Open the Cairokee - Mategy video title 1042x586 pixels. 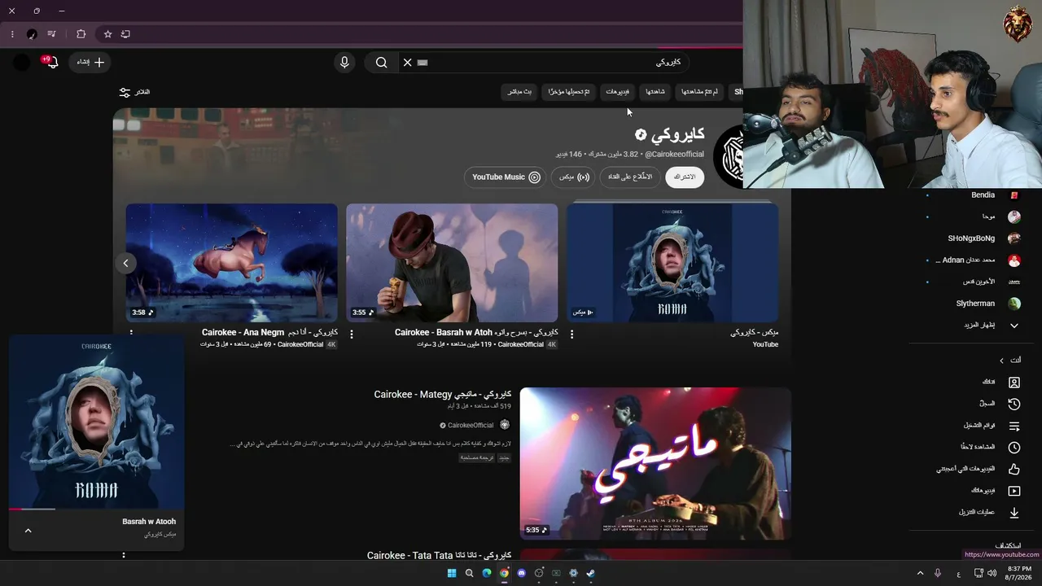tap(443, 395)
